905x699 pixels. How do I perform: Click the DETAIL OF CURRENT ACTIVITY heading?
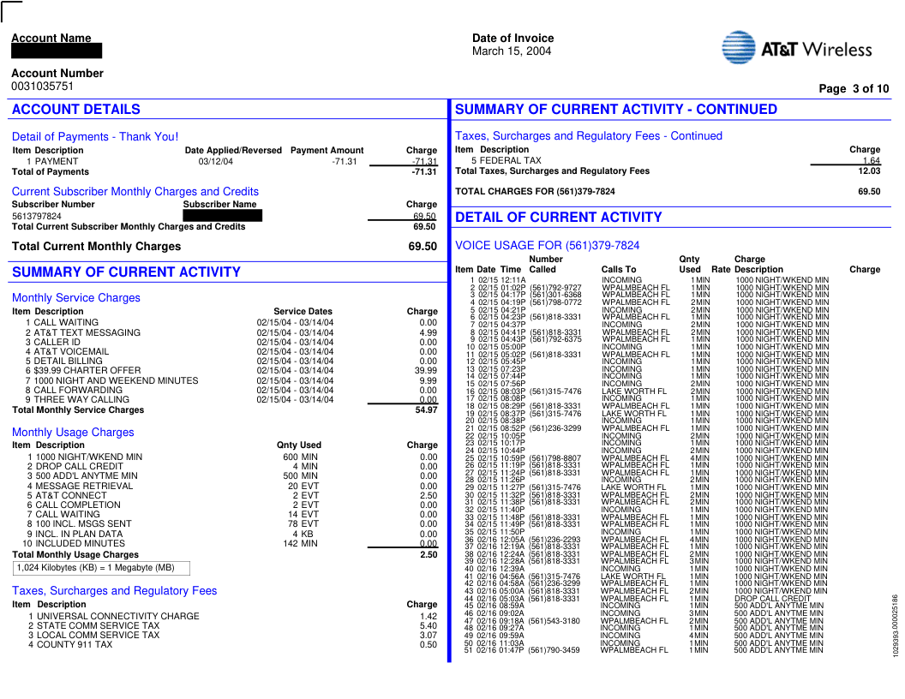[558, 218]
